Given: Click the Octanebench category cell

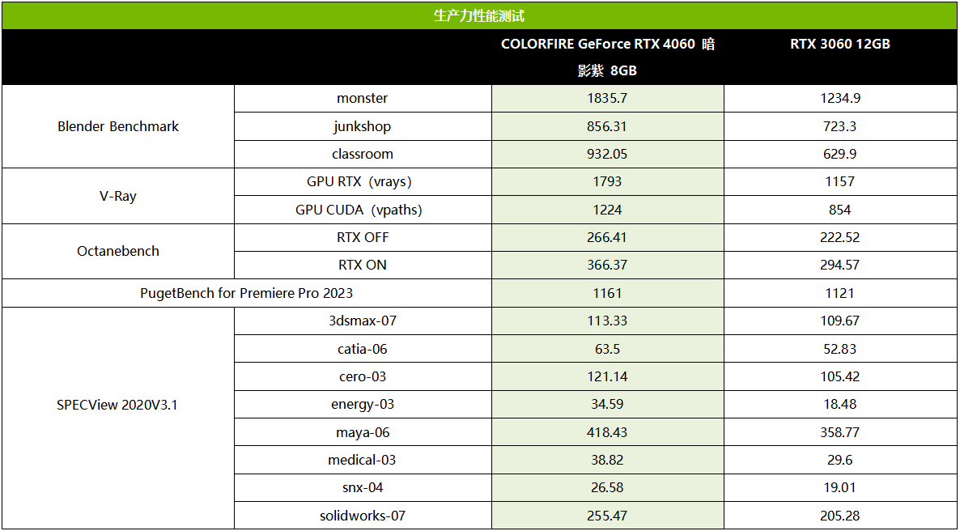Looking at the screenshot, I should 118,251.
